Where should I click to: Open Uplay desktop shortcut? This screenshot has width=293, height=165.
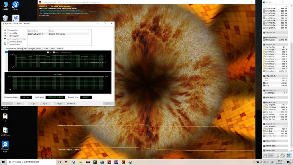[x=16, y=6]
